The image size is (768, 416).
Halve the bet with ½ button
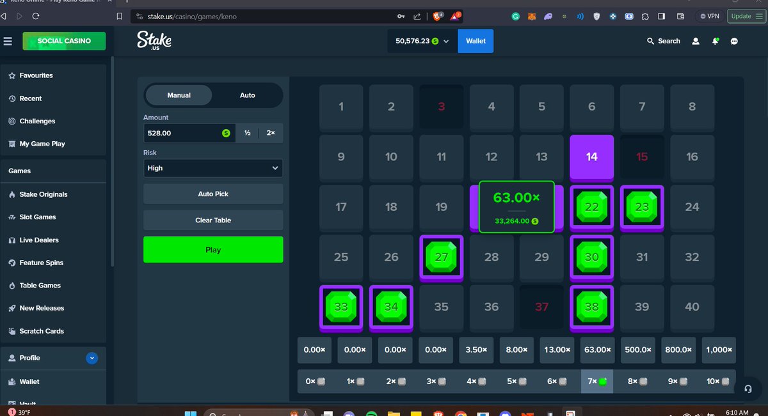tap(248, 133)
